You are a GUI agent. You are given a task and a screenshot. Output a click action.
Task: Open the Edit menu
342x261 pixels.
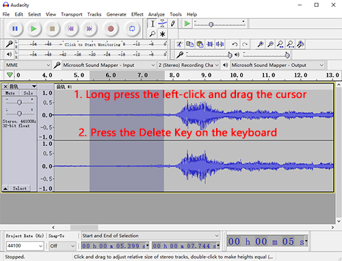click(19, 14)
